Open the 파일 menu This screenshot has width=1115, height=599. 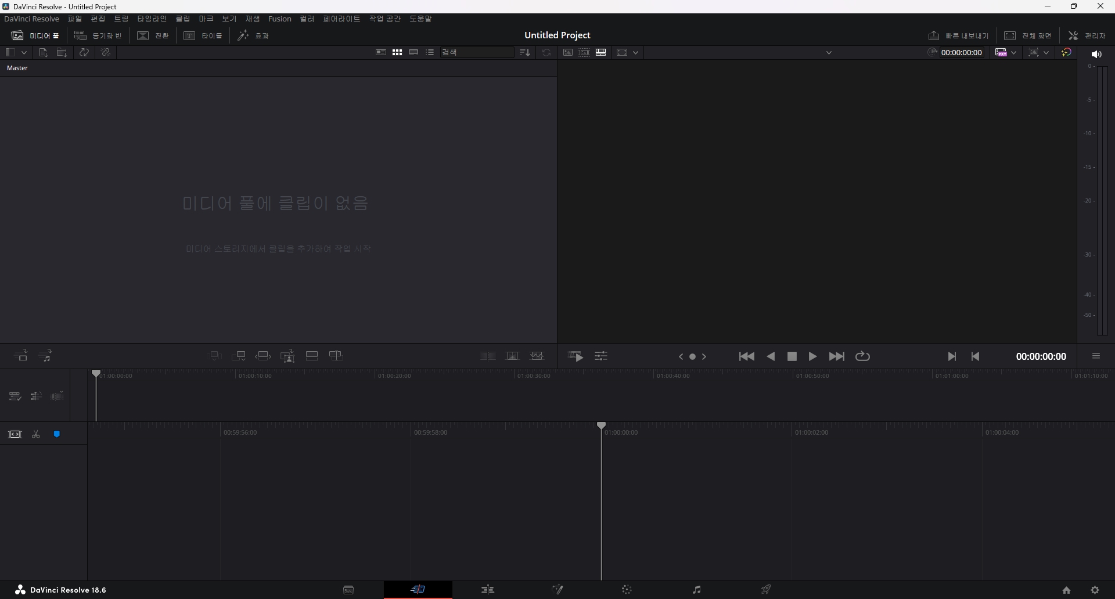(x=75, y=19)
